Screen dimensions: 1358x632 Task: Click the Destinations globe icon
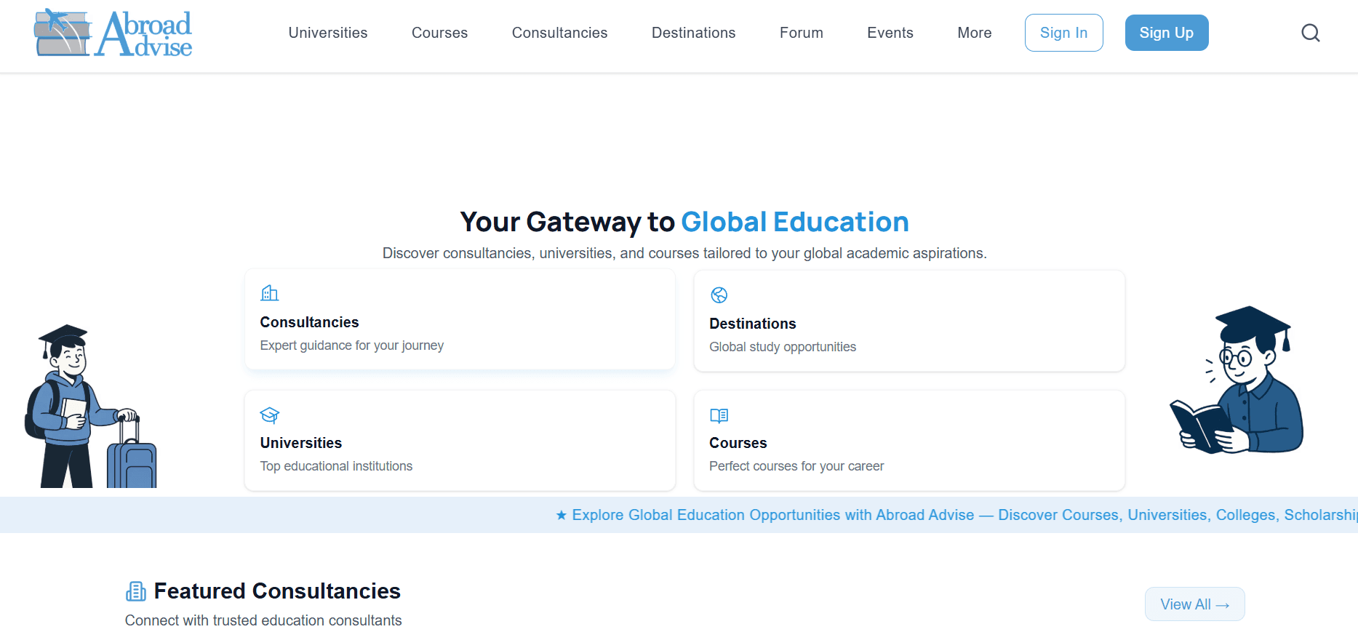(x=719, y=295)
